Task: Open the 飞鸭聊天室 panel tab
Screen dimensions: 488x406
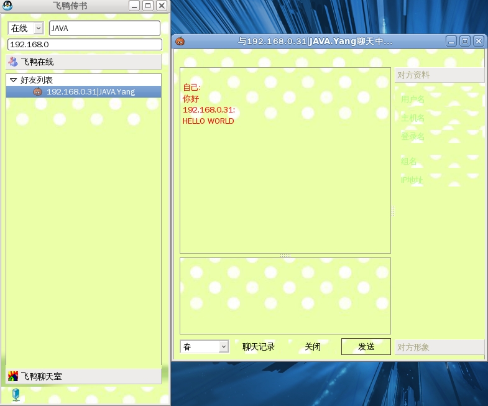Action: [x=84, y=376]
